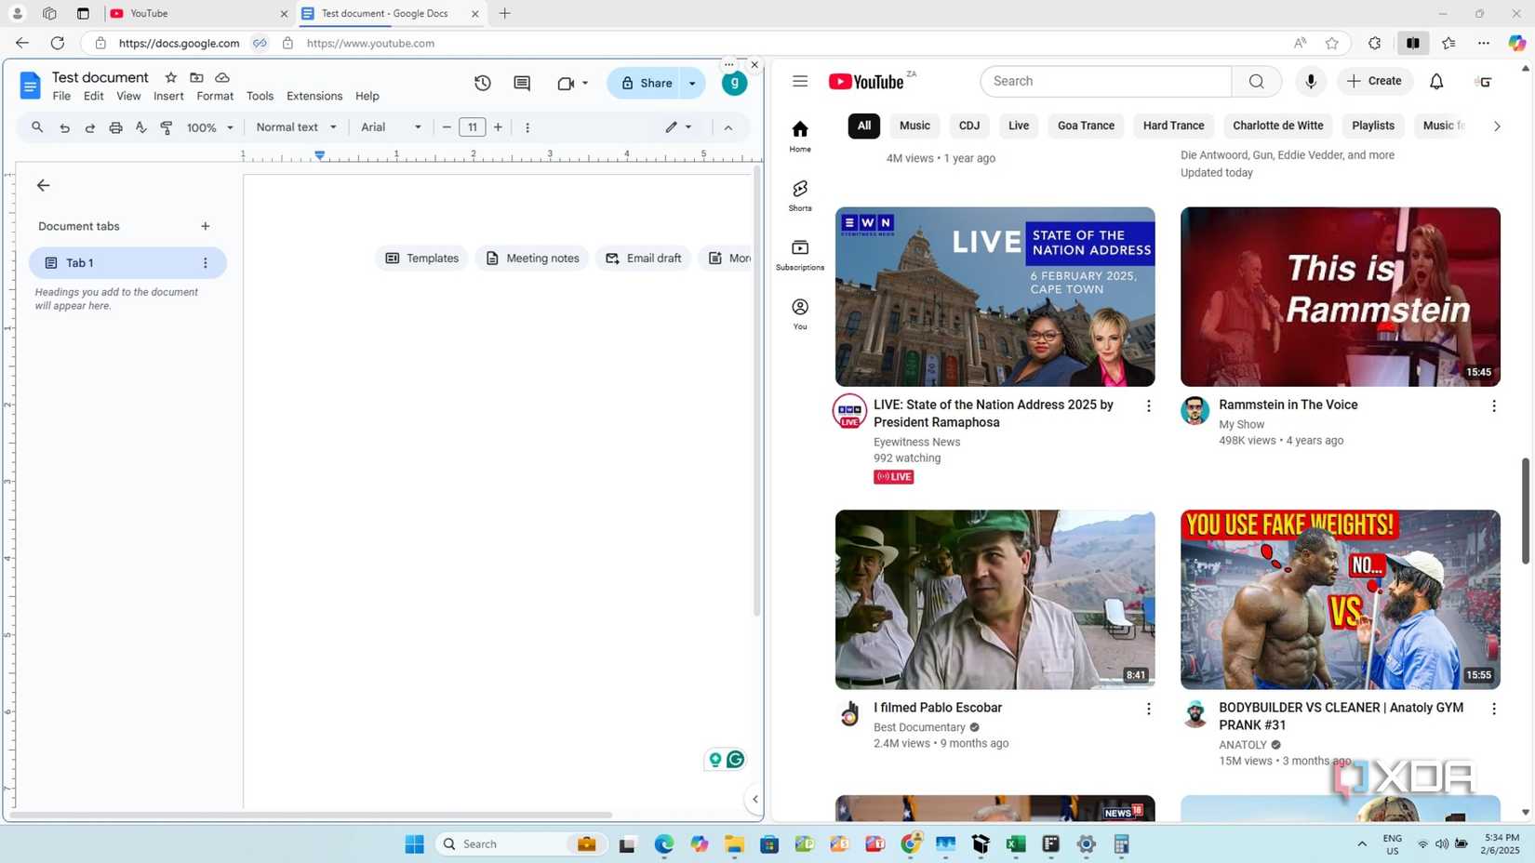This screenshot has height=863, width=1535.
Task: Undo last action in Google Docs
Action: pos(63,126)
